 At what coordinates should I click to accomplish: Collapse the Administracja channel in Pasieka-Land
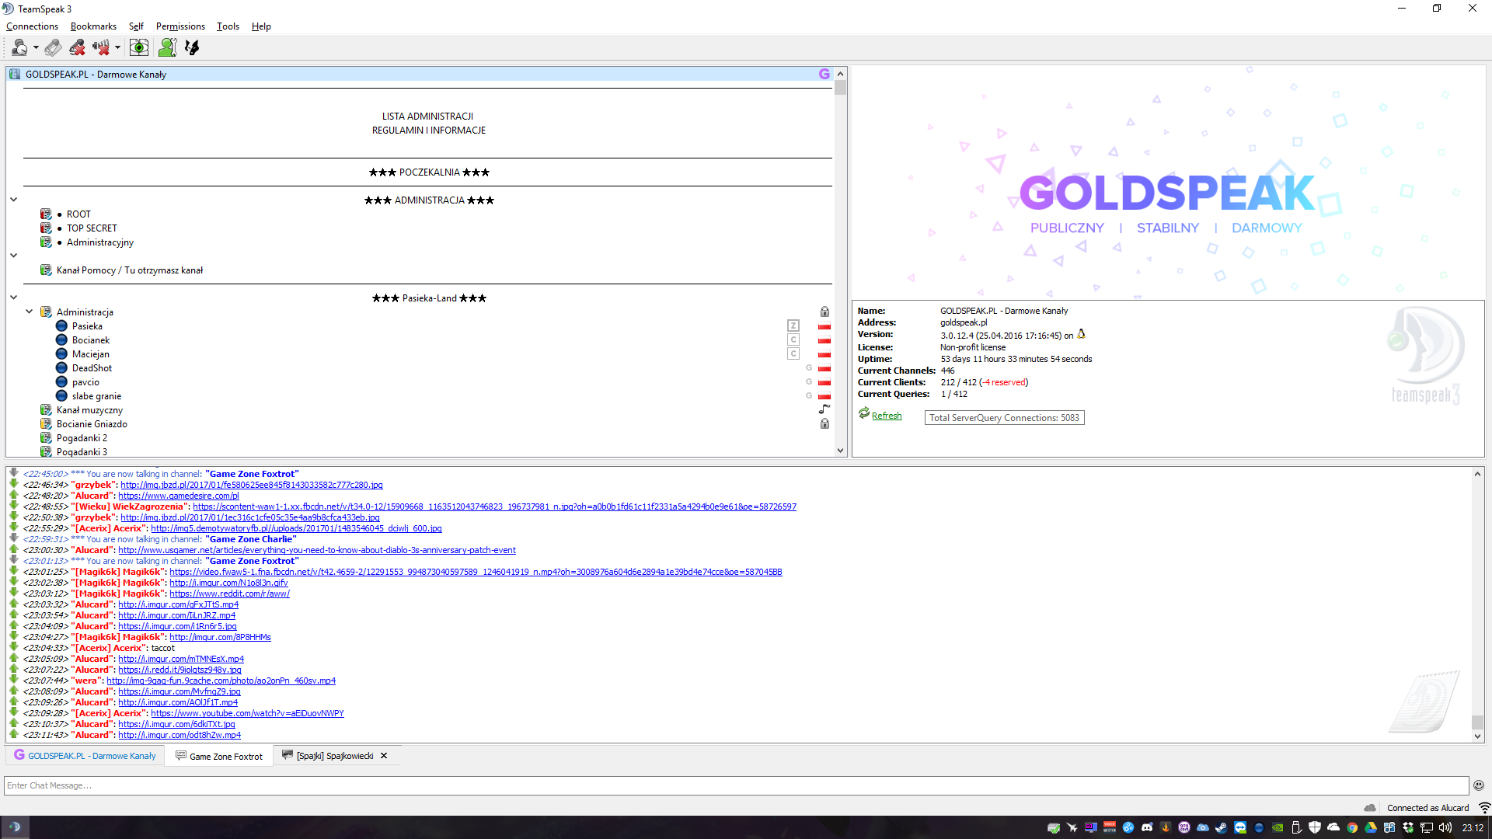click(30, 312)
